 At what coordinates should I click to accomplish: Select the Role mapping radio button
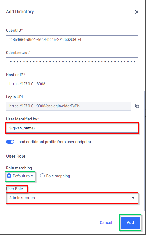[x=42, y=176]
